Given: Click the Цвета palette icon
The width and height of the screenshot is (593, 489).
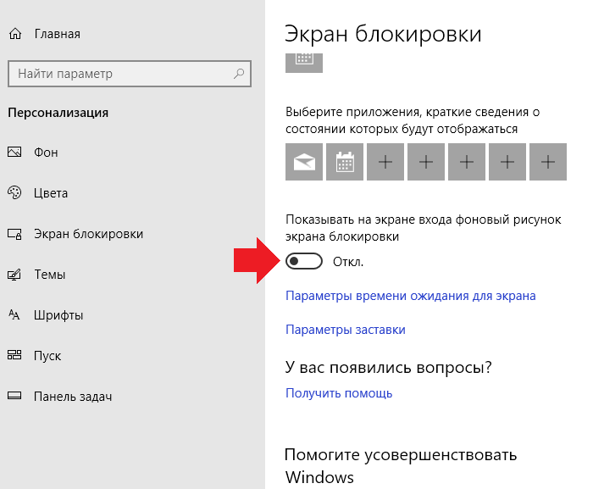Looking at the screenshot, I should click(14, 192).
